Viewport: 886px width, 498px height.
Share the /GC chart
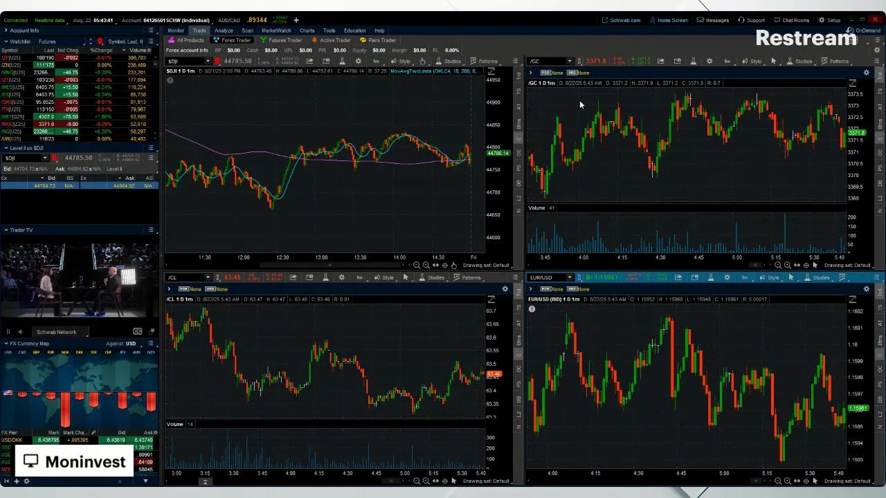[x=661, y=61]
